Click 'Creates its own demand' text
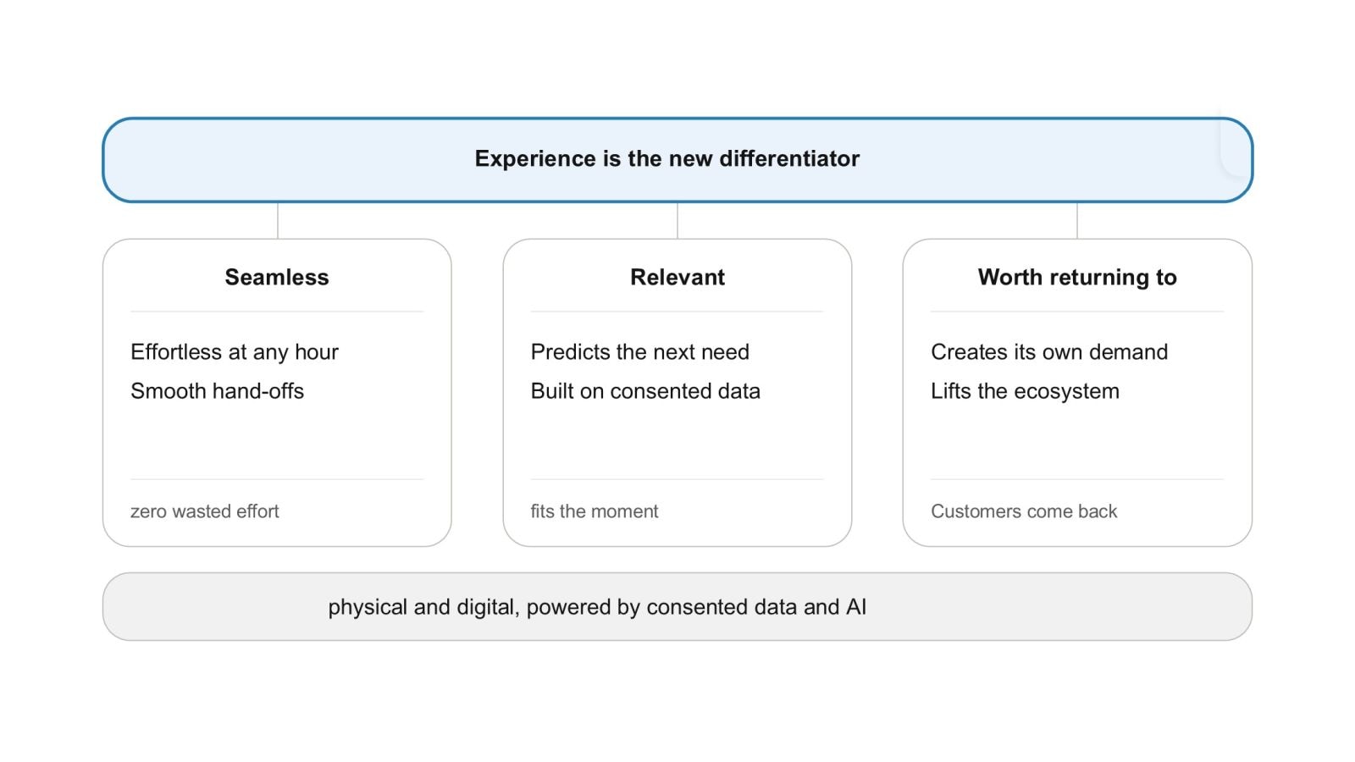 click(1049, 352)
